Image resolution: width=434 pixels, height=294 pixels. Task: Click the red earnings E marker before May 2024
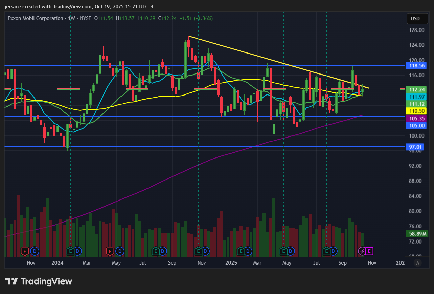point(110,251)
